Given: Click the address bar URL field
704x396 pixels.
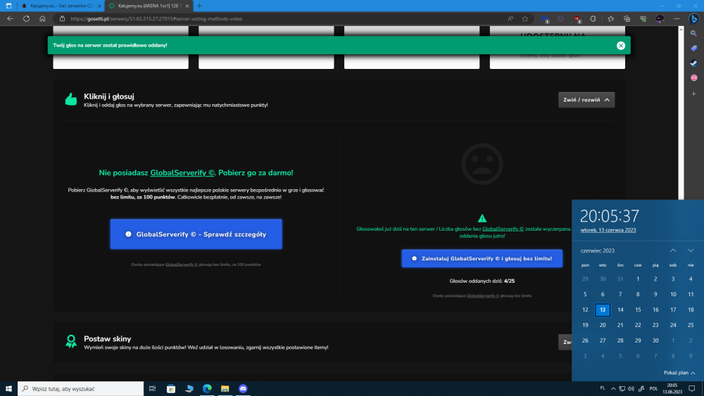Looking at the screenshot, I should 287,19.
